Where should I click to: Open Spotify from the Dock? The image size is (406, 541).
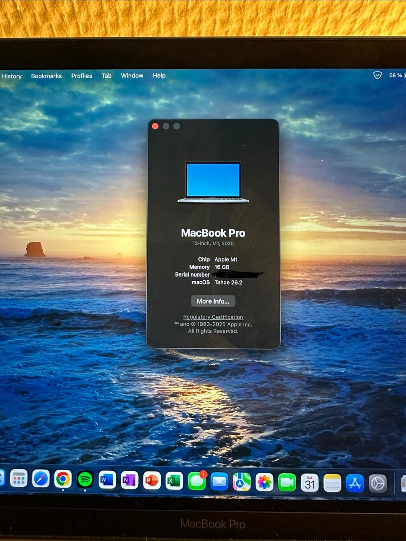coord(85,480)
